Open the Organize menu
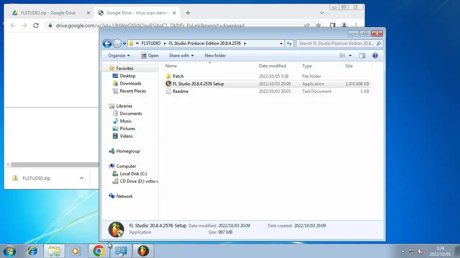Screen dimensions: 460x258 119,56
